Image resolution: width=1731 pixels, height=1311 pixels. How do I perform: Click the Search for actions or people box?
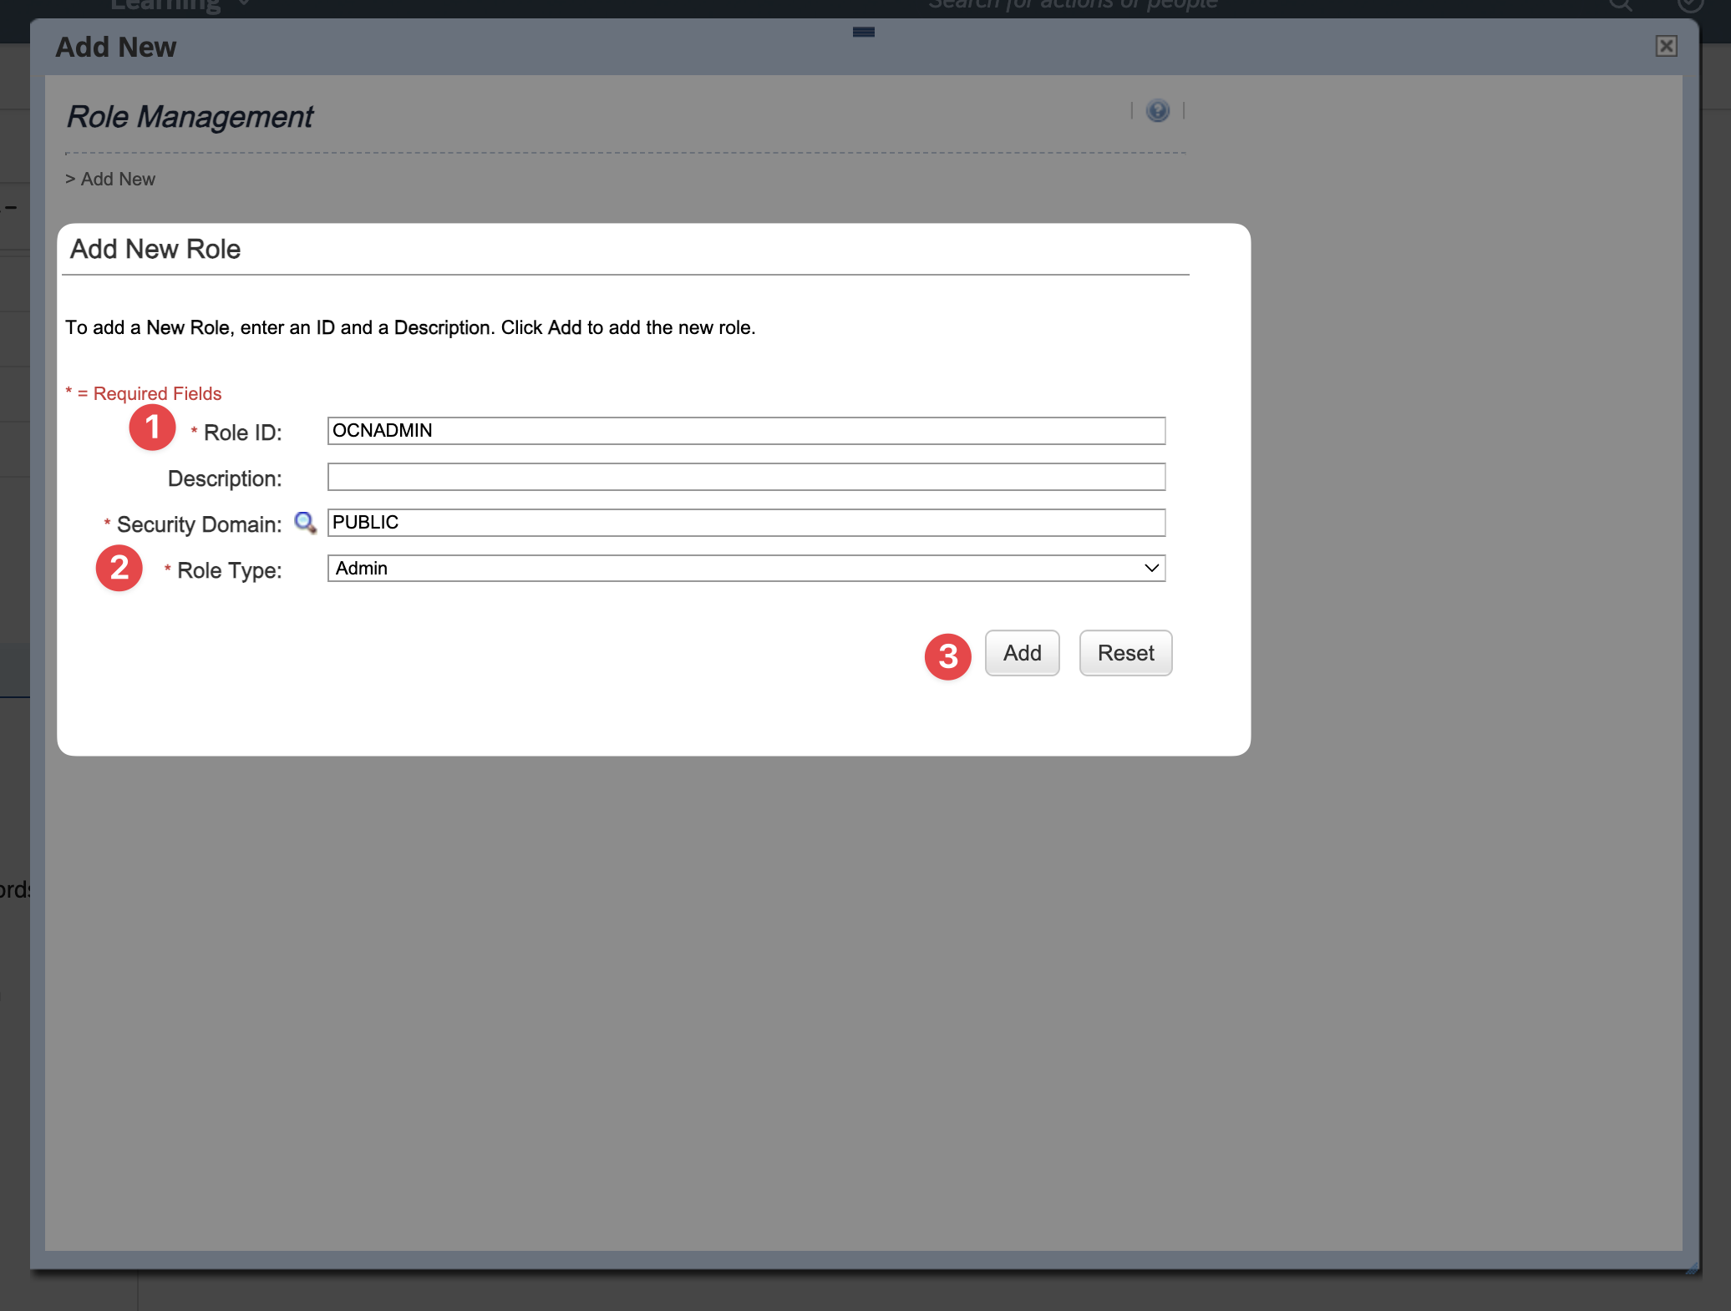pyautogui.click(x=1073, y=5)
